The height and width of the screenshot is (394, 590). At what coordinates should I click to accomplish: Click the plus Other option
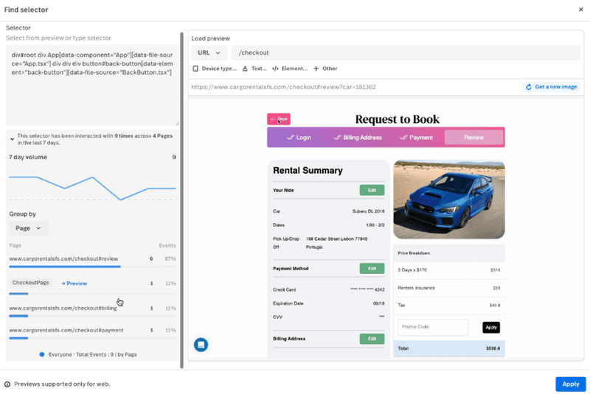(316, 68)
